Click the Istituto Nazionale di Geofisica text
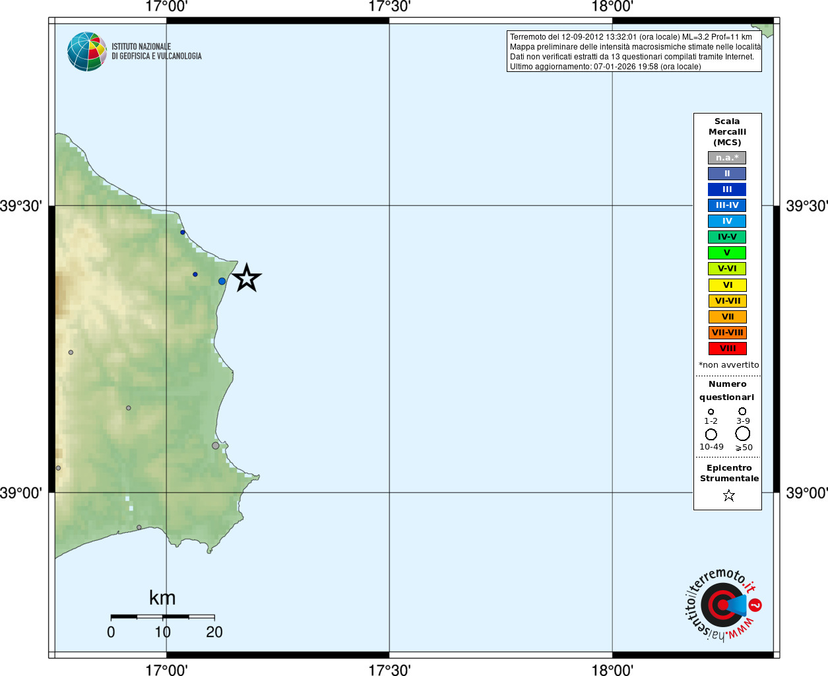828x676 pixels. point(156,51)
